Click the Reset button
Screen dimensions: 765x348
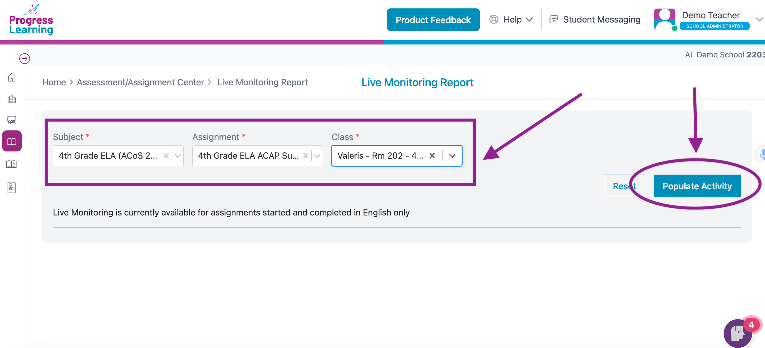click(x=624, y=186)
